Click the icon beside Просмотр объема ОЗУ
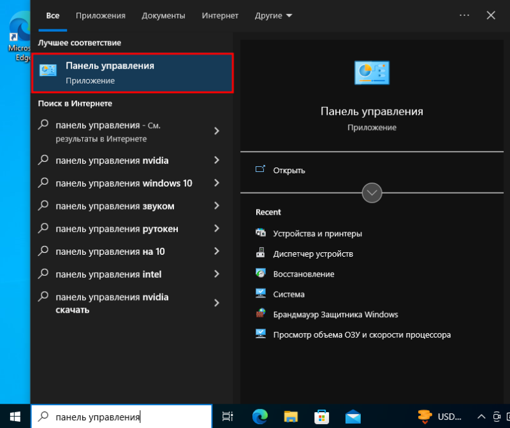Image resolution: width=510 pixels, height=428 pixels. click(261, 334)
